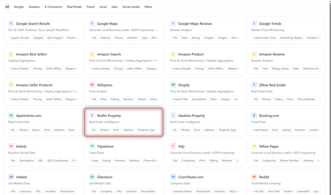331x195 pixels.
Task: Click the Zillow Real Estate icon
Action: pyautogui.click(x=254, y=85)
